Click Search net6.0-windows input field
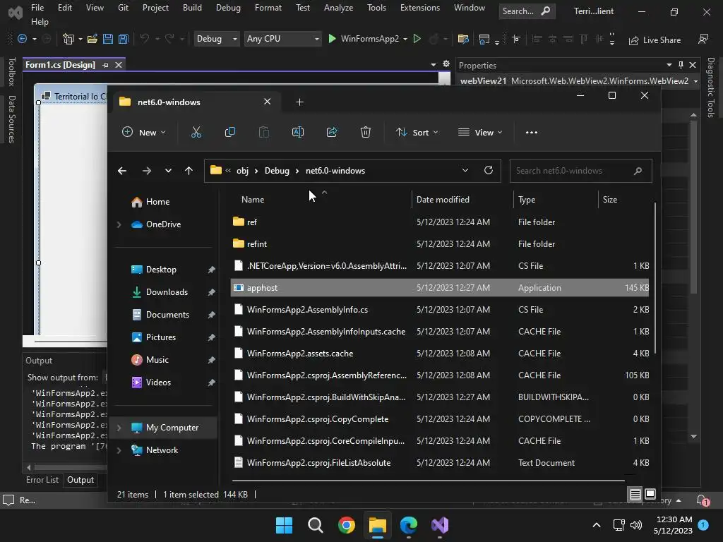Screen dimensions: 723x542 580,171
